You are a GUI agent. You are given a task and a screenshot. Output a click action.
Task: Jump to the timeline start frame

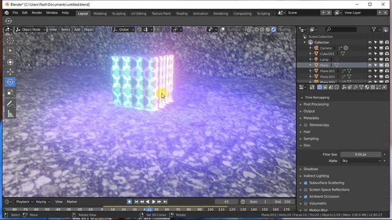pos(136,202)
